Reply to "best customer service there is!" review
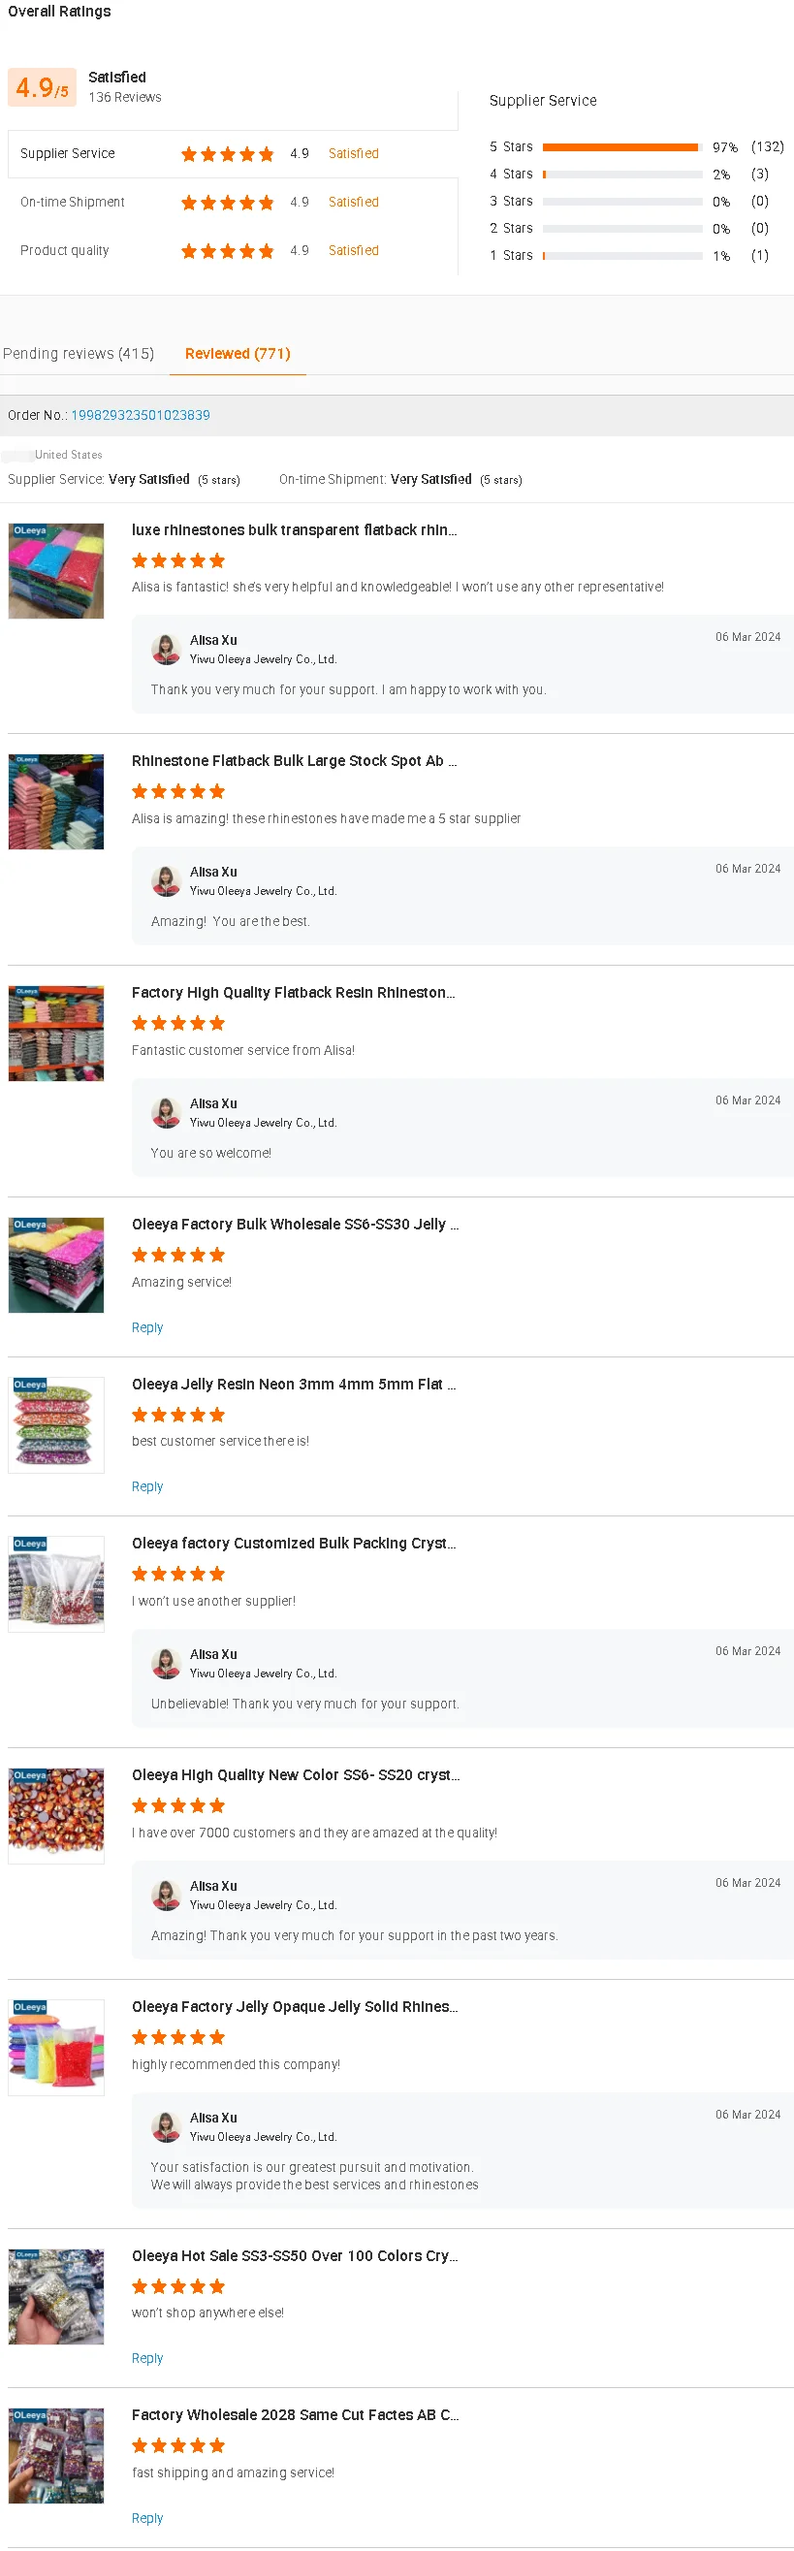Screen dimensions: 794x2551 point(147,1486)
